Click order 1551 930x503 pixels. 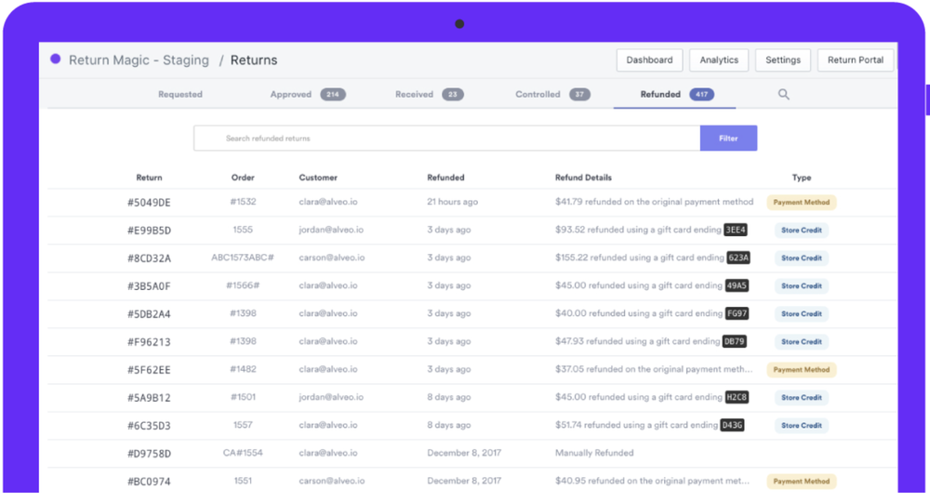(x=243, y=481)
